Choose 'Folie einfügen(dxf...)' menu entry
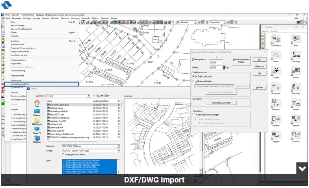309x188 pixels. click(x=42, y=84)
